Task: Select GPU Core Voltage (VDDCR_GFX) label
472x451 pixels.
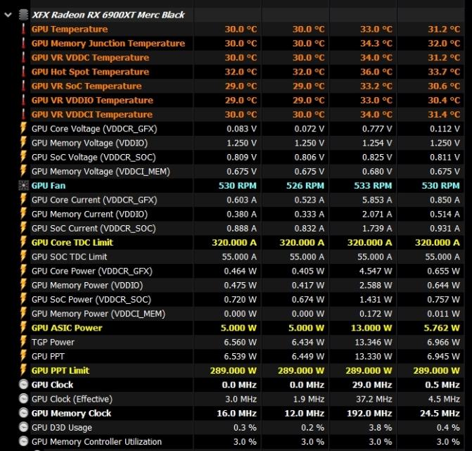Action: click(94, 129)
